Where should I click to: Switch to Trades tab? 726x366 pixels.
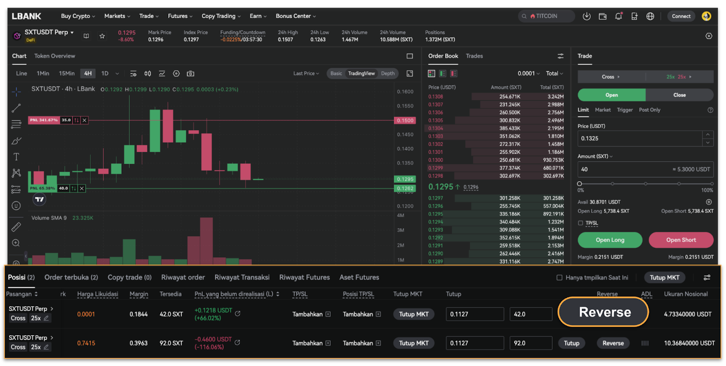pos(474,56)
